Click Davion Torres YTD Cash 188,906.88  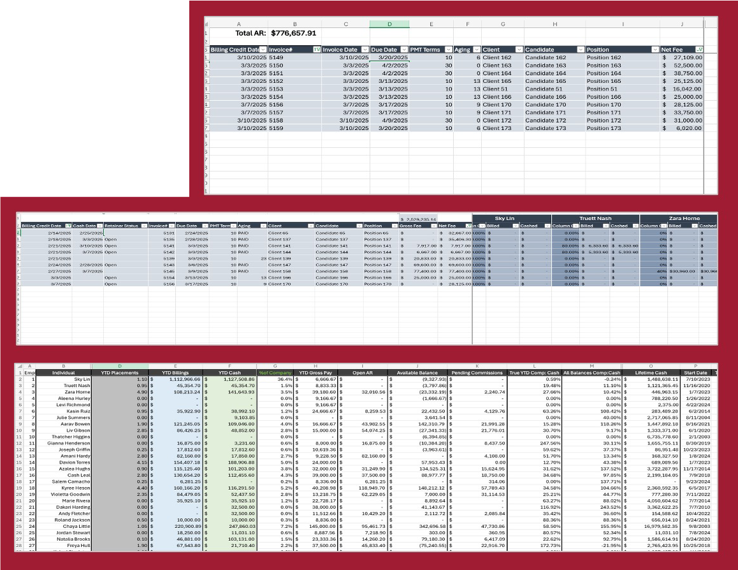point(229,462)
